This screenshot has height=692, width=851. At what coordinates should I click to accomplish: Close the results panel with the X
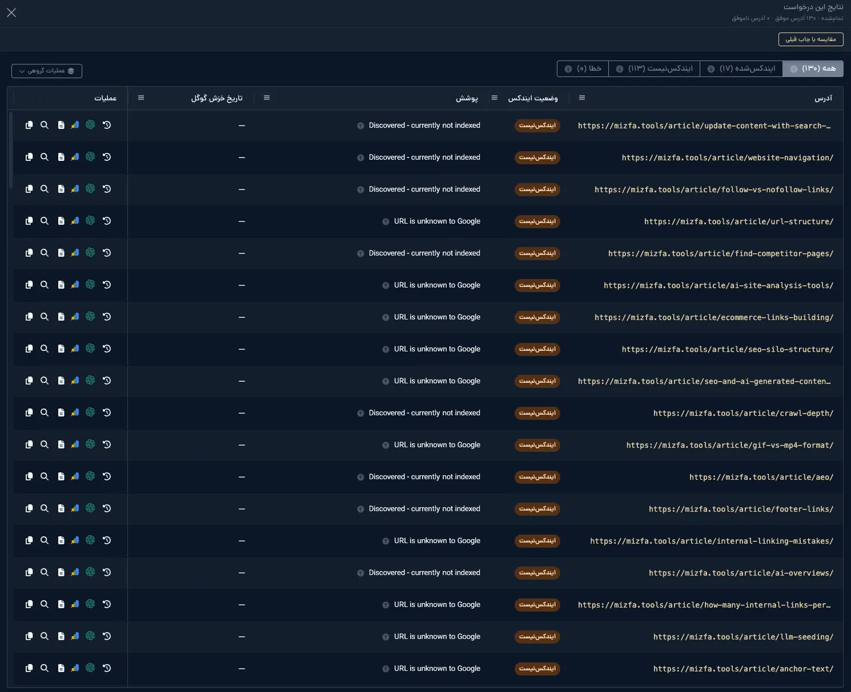[x=11, y=13]
